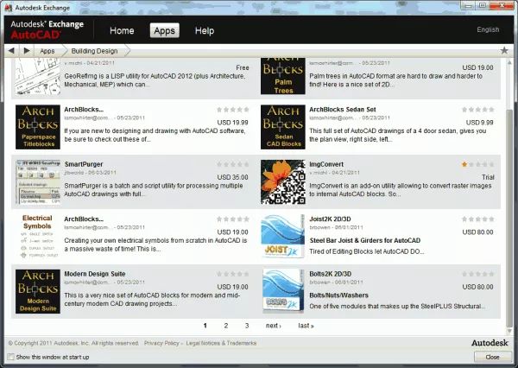Open ArchBlocks Sedan CAD Blocks thumbnail

[283, 127]
